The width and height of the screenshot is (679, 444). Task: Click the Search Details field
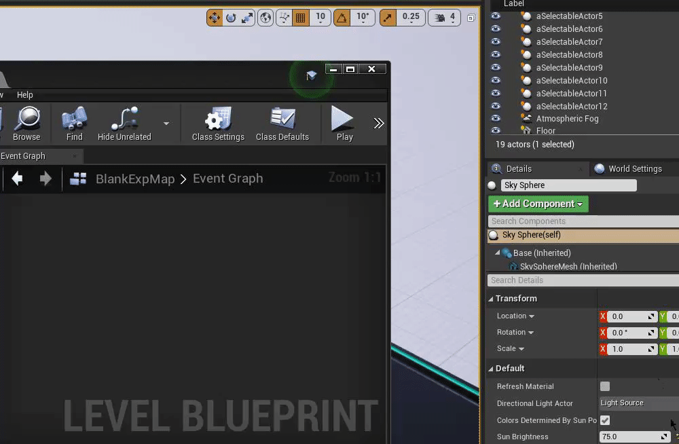[x=583, y=280]
